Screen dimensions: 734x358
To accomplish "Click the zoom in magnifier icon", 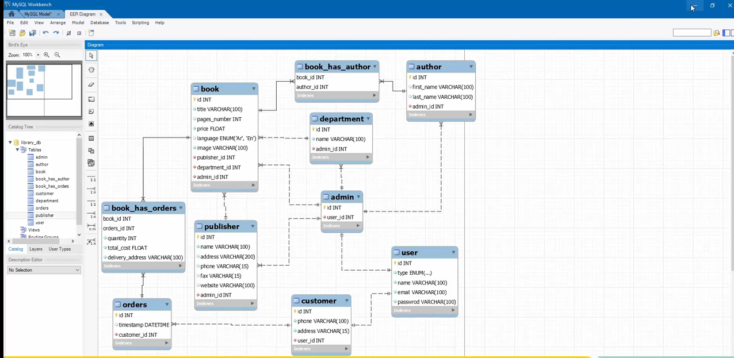I will coord(47,55).
